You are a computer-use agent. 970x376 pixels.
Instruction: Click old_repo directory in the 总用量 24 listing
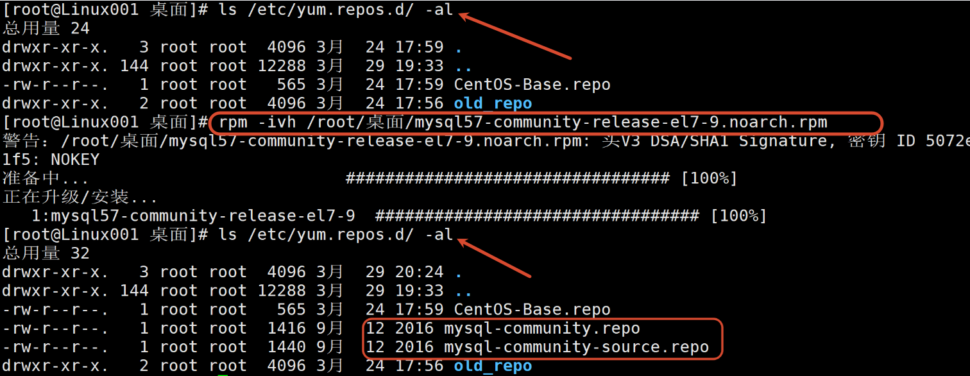pyautogui.click(x=493, y=103)
